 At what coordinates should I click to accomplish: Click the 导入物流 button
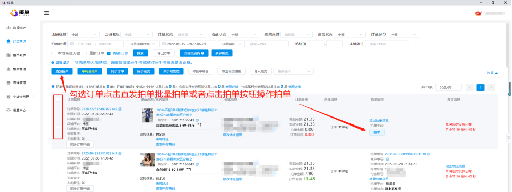261,71
